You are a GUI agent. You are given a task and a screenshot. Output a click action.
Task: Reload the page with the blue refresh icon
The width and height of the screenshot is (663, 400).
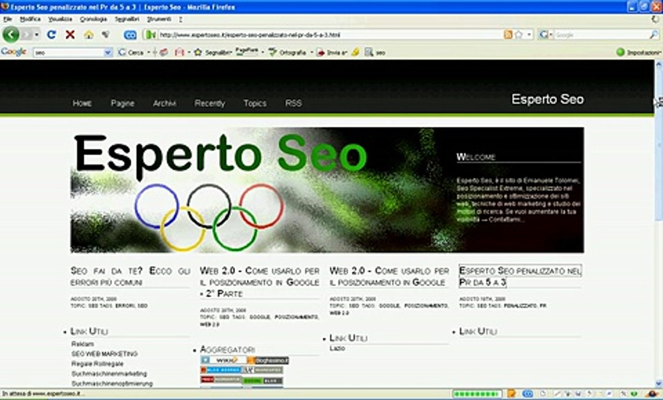(51, 34)
